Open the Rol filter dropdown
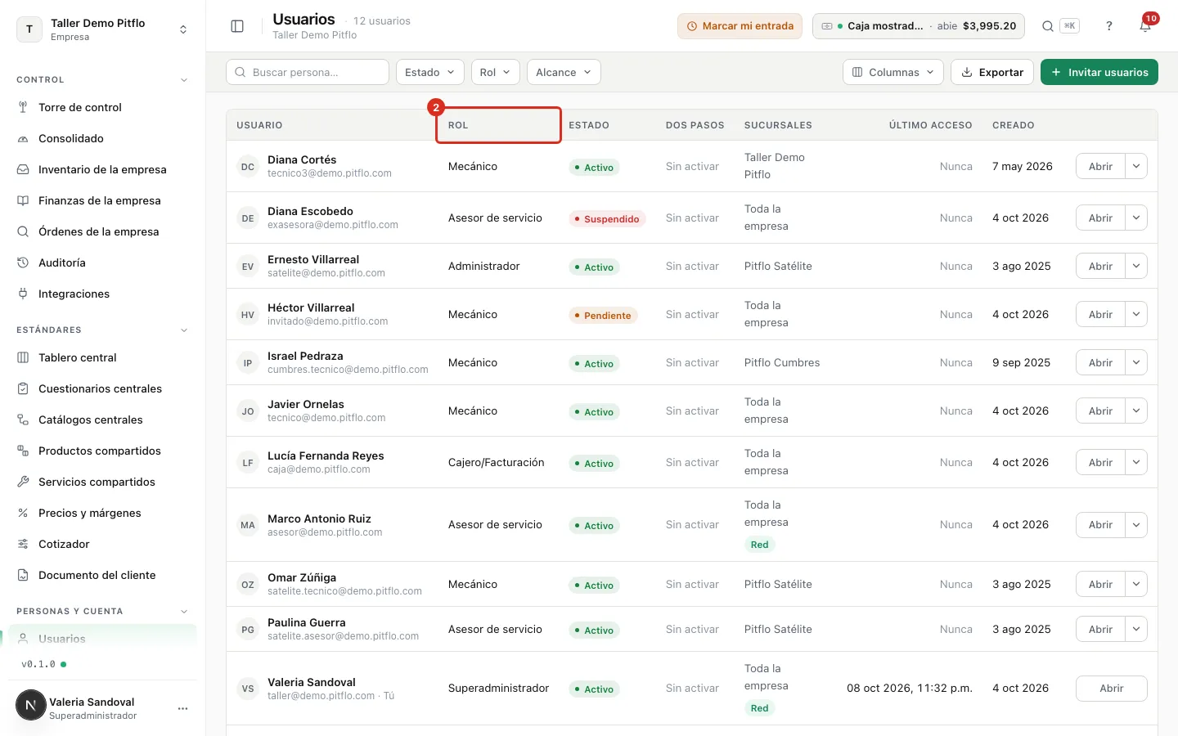The height and width of the screenshot is (736, 1178). [496, 72]
